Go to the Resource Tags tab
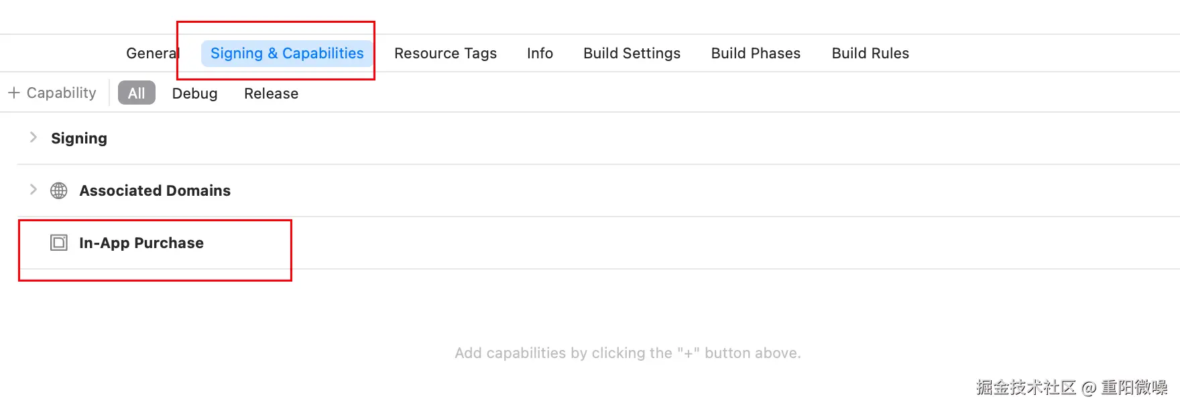 [445, 54]
